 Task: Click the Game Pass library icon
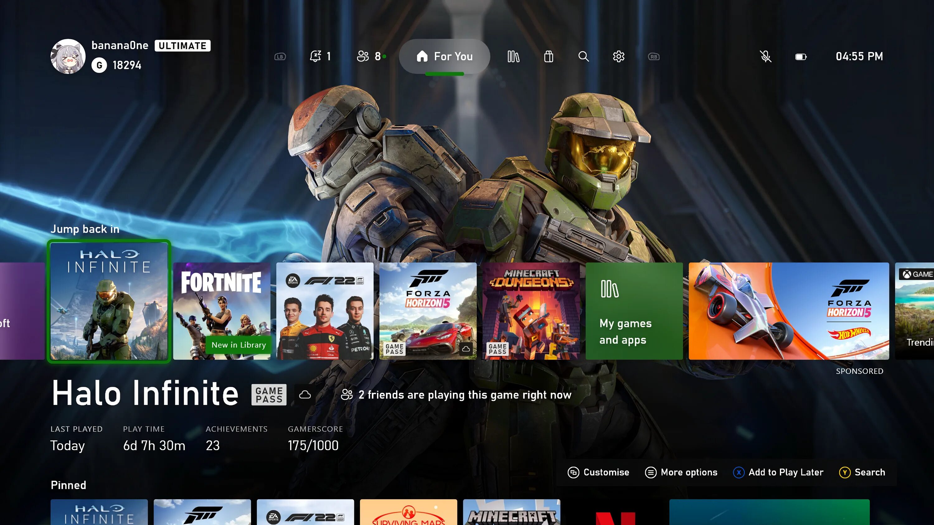pyautogui.click(x=513, y=56)
